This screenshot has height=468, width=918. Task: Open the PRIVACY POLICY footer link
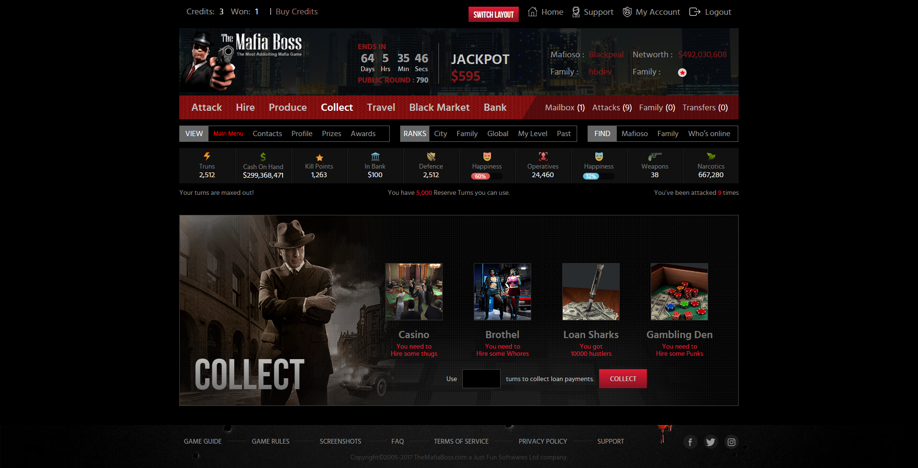point(543,441)
